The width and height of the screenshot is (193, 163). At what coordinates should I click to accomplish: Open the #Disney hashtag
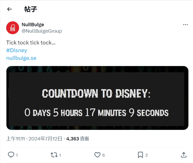click(x=16, y=50)
